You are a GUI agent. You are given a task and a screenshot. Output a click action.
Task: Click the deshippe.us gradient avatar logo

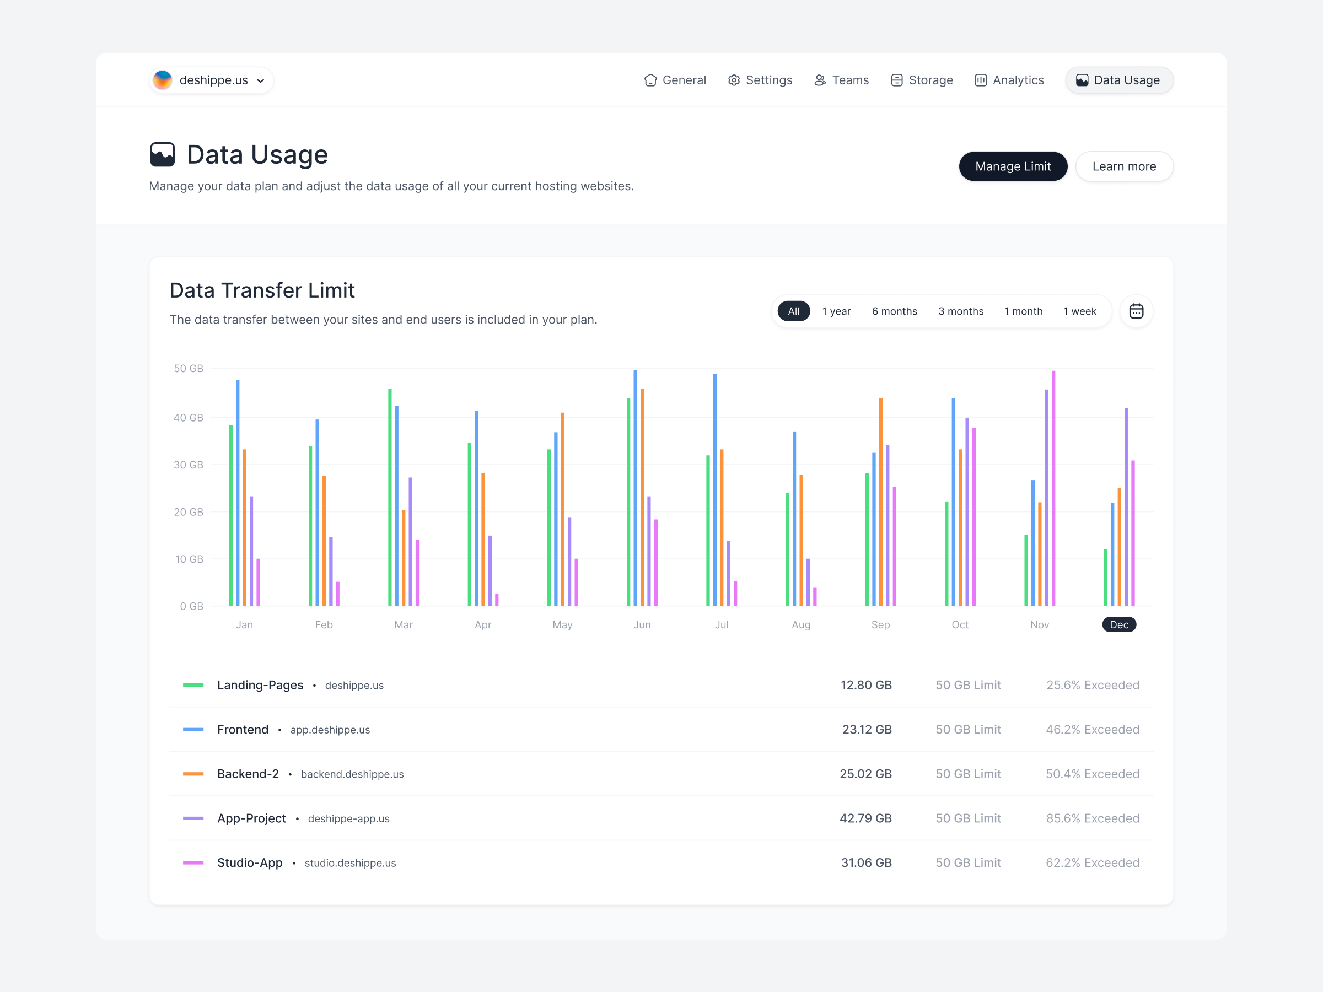163,80
